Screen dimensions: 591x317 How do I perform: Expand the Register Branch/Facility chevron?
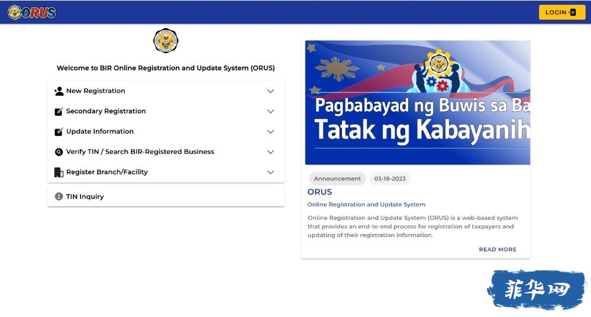pos(270,172)
